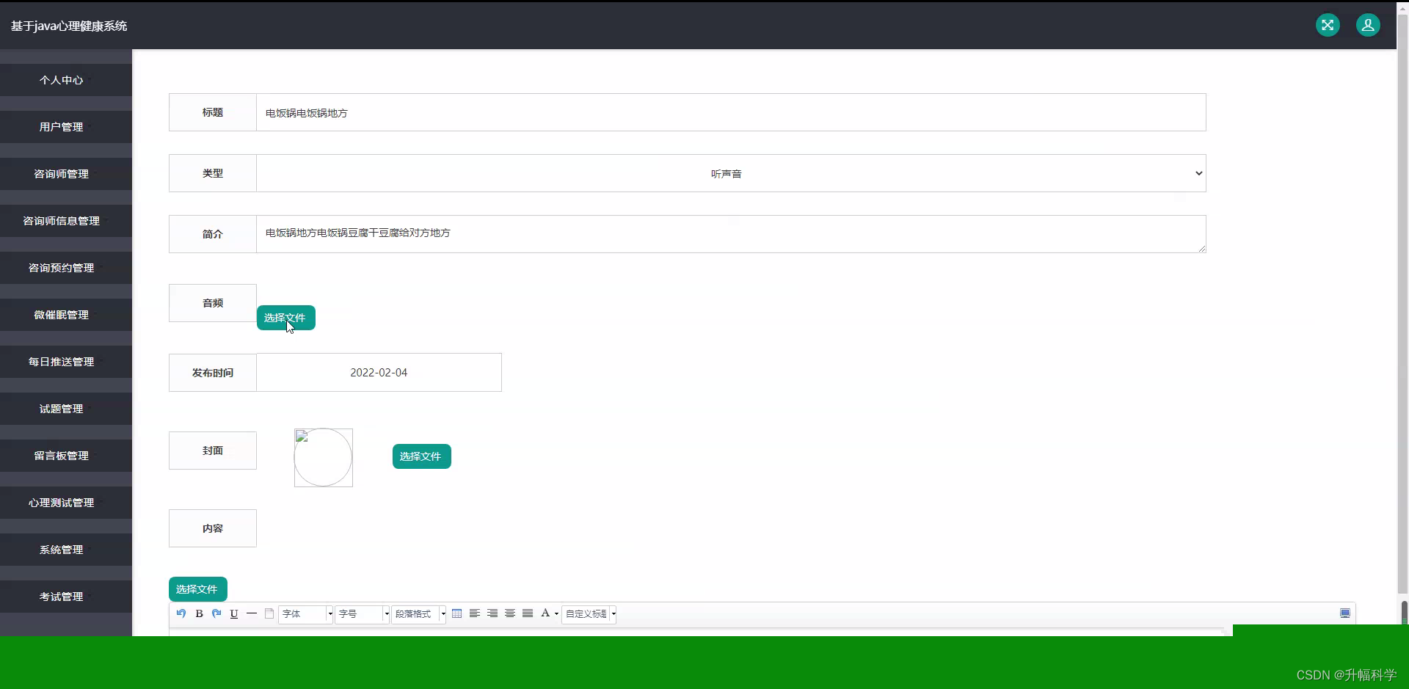Image resolution: width=1409 pixels, height=689 pixels.
Task: Open the 字体 font dropdown
Action: point(305,614)
